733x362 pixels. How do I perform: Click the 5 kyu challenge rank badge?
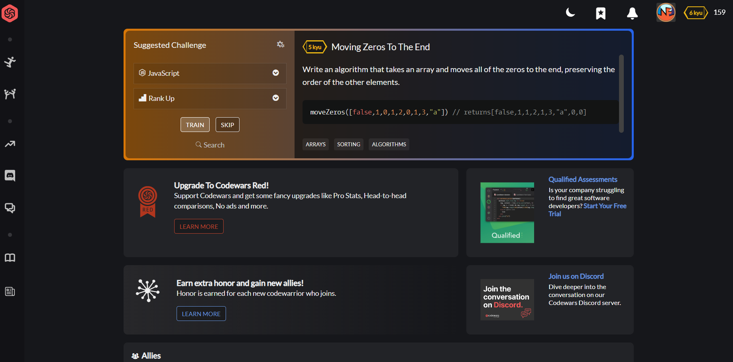click(315, 47)
